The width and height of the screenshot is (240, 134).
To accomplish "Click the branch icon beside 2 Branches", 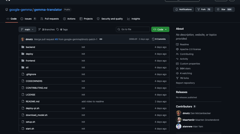I will [x=40, y=29].
